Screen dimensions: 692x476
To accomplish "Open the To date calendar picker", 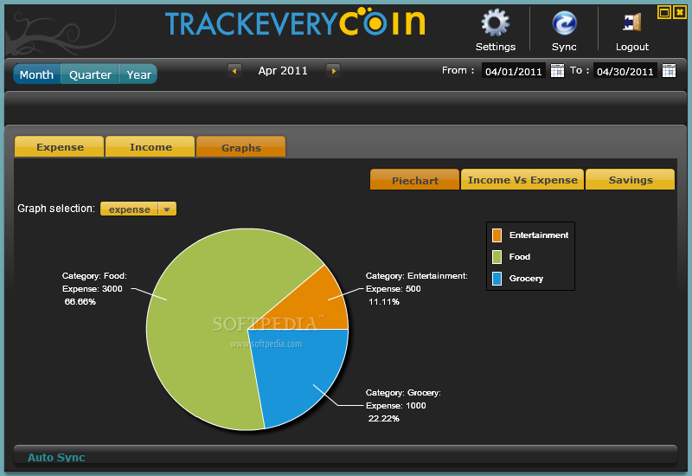I will click(669, 71).
